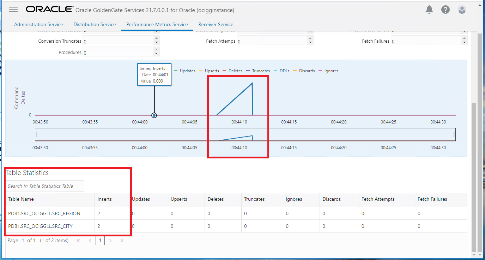Click the 00:44:10 label on main chart axis

pyautogui.click(x=239, y=122)
